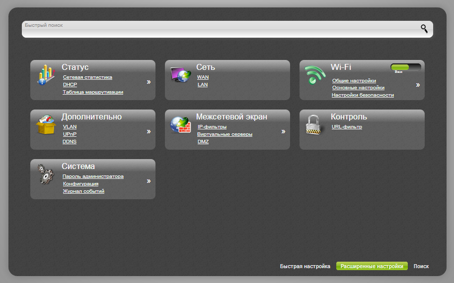The image size is (454, 283).
Task: Open Пароль администратора link
Action: [93, 176]
